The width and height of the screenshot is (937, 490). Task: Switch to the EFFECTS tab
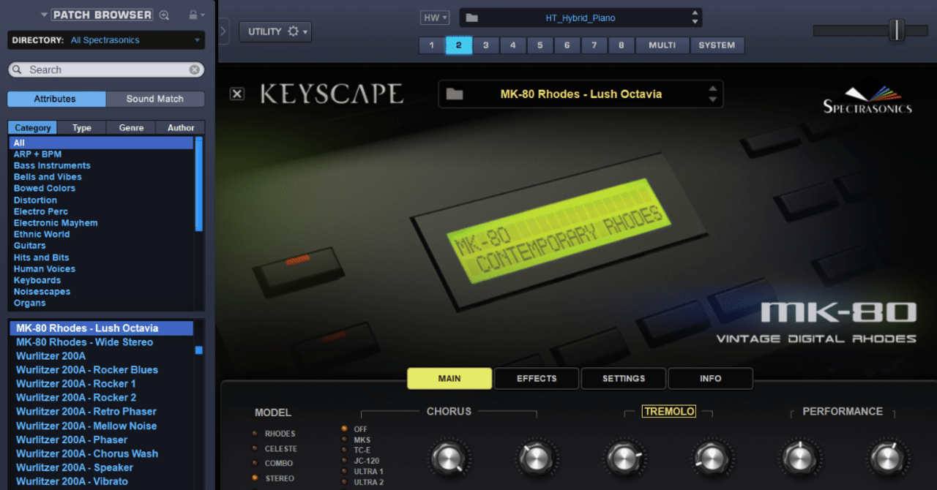(536, 378)
